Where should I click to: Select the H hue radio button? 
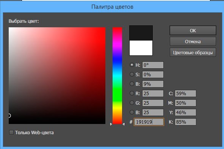pyautogui.click(x=132, y=65)
